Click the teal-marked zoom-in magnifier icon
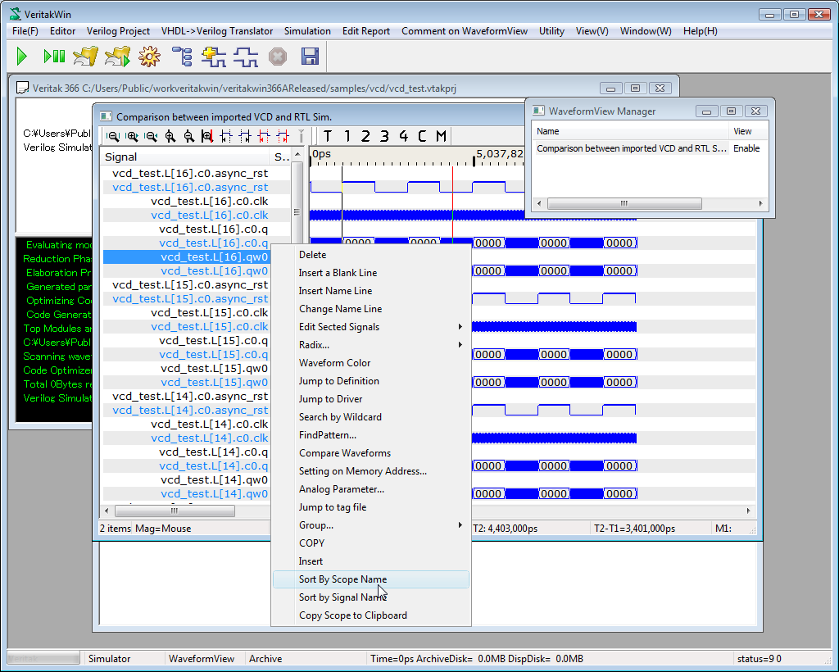Screen dimensions: 839x672 pos(132,136)
